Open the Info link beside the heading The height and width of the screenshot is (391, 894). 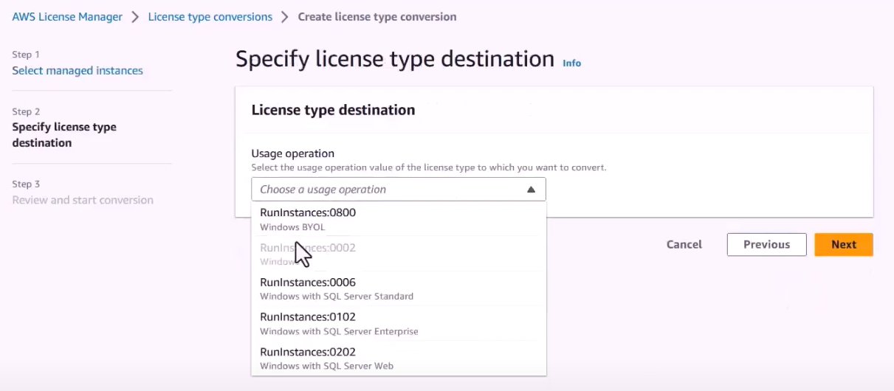pyautogui.click(x=571, y=63)
